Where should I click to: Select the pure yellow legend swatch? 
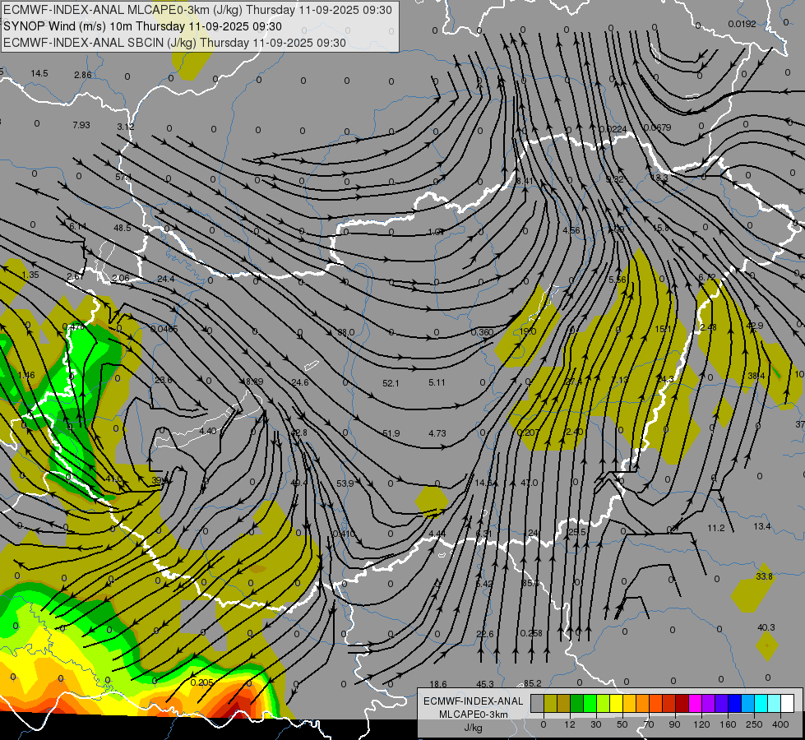[x=616, y=703]
